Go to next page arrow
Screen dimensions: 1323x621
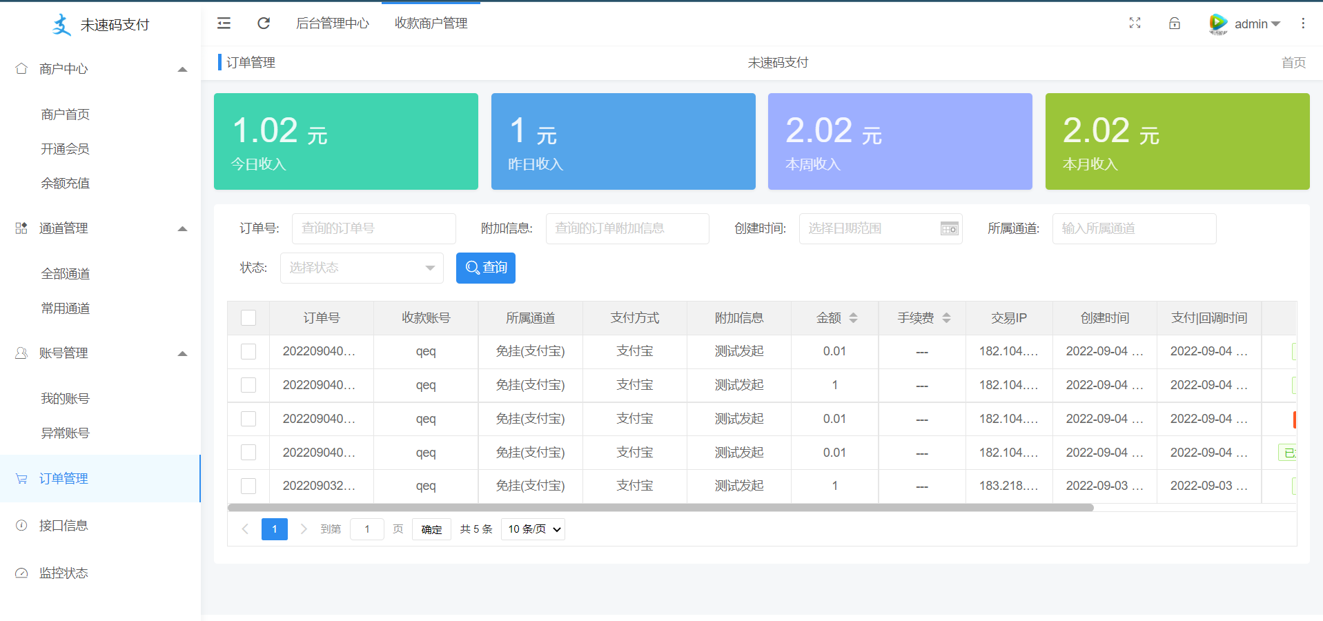(x=304, y=529)
